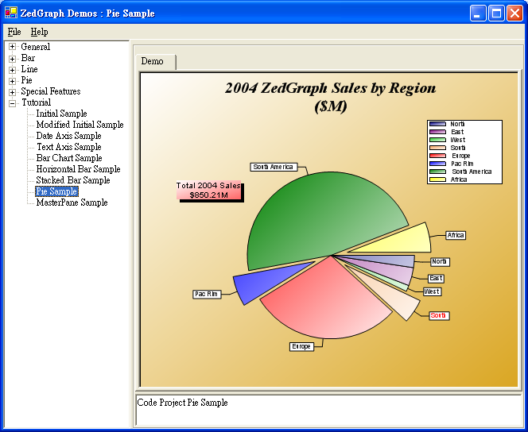Expand the Line tree node
Screen dimensions: 528x432
(12, 70)
